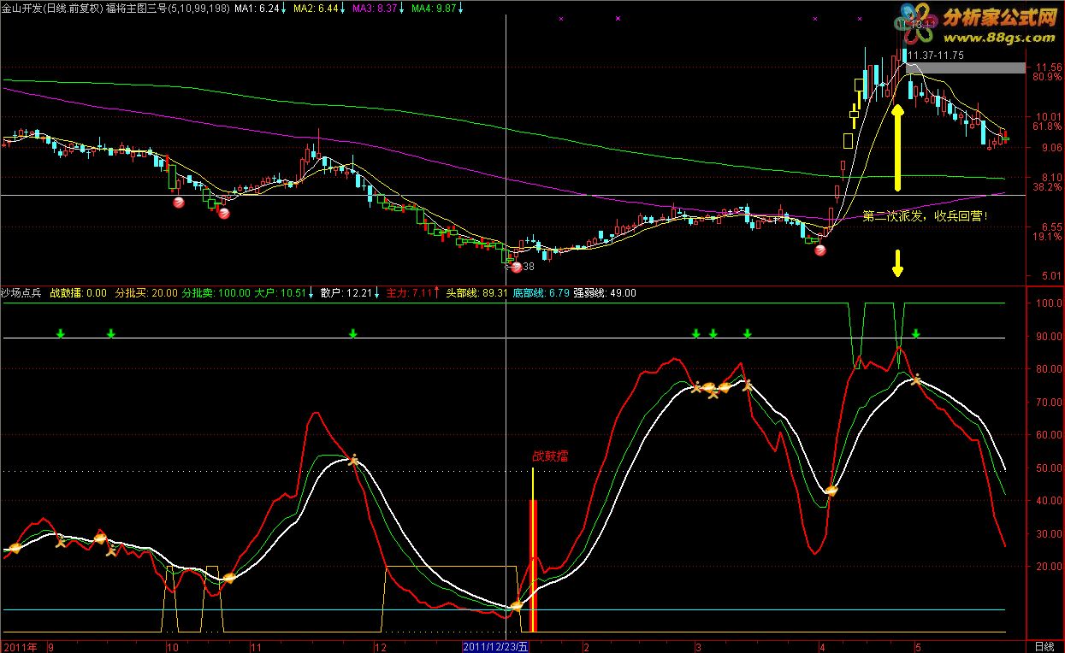This screenshot has width=1065, height=653.
Task: Click the 100.0 level on the indicator axis
Action: click(1048, 303)
